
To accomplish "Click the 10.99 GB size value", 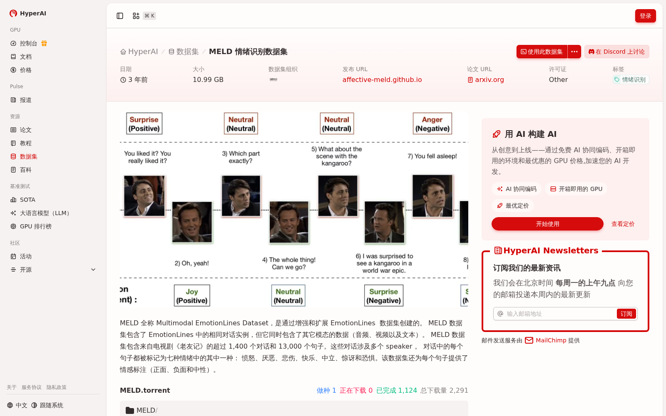I will [x=208, y=79].
